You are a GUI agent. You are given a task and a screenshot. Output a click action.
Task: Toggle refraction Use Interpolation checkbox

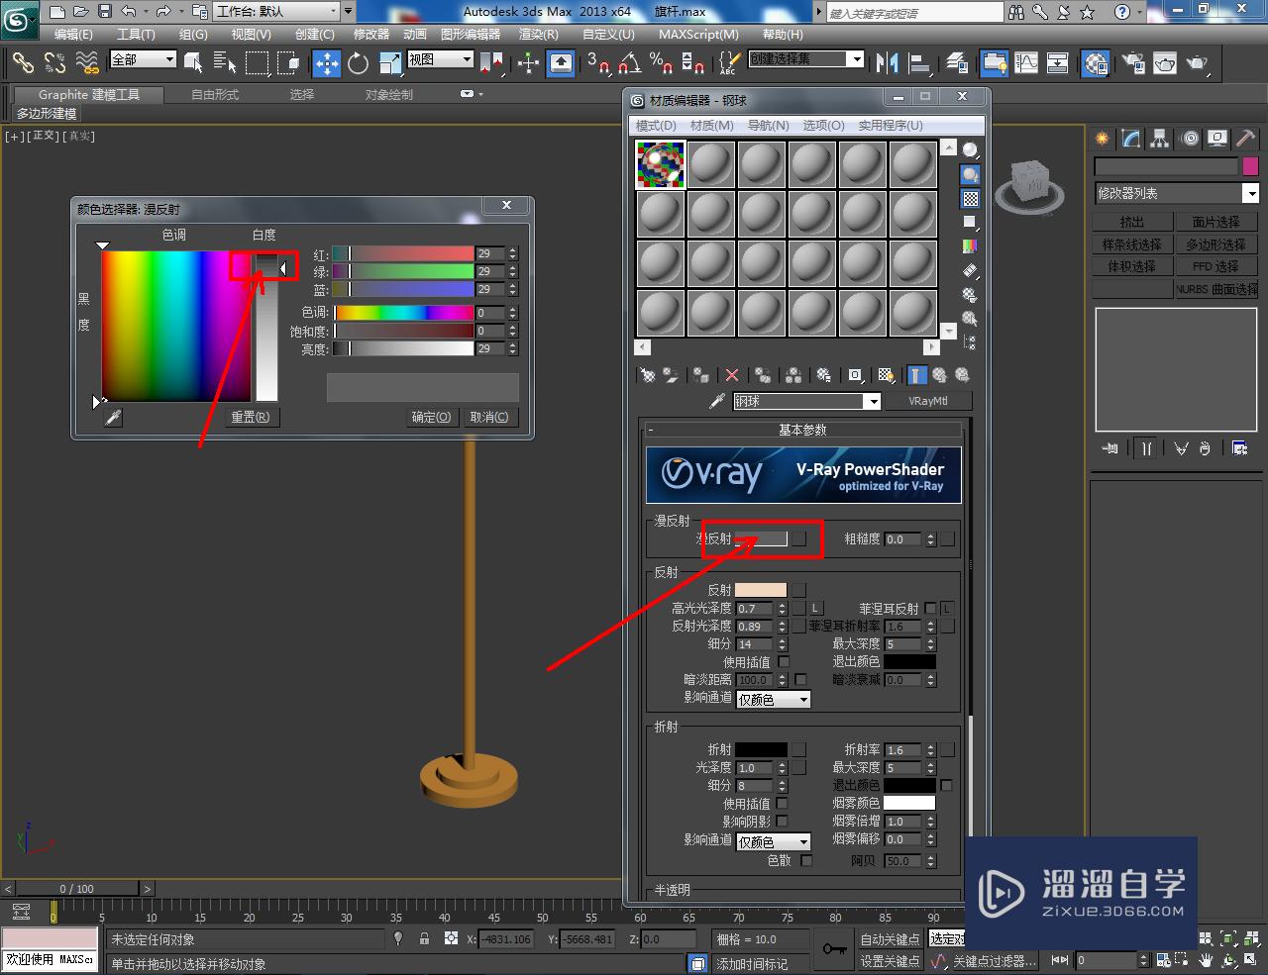(x=783, y=803)
